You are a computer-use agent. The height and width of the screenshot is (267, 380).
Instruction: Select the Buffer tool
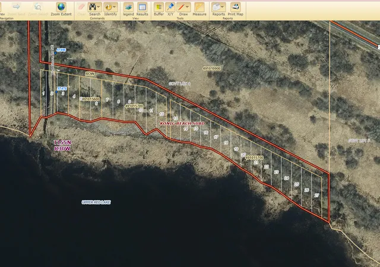pyautogui.click(x=159, y=7)
